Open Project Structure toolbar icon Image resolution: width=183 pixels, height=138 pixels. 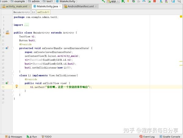pyautogui.click(x=173, y=1)
